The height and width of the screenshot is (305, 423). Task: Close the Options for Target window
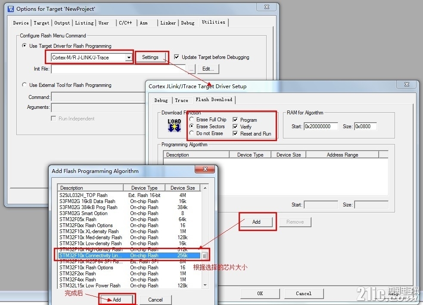[267, 7]
